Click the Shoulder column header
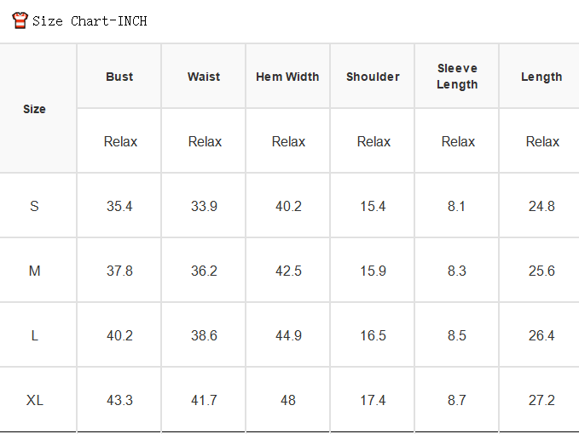This screenshot has height=434, width=579. coord(373,77)
